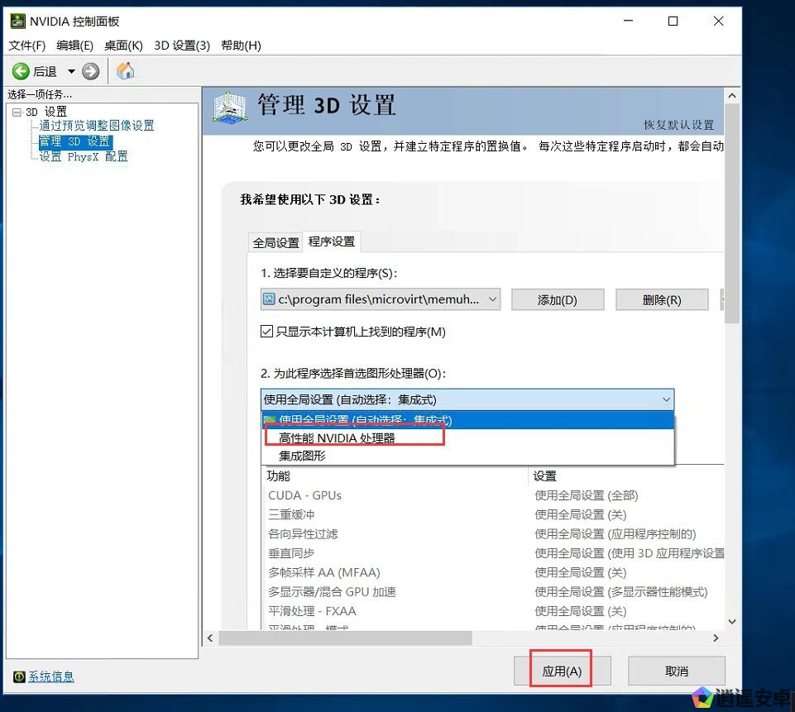Click the '添加(D)' button

click(x=557, y=300)
